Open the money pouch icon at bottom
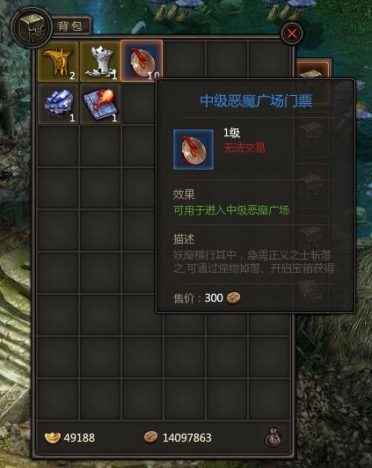Screen dimensions: 372x468 click(274, 437)
